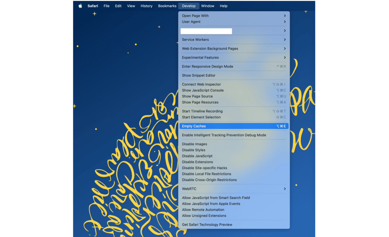Screen dimensions: 389x237
Task: Toggle Disable Extensions option
Action: [234, 162]
